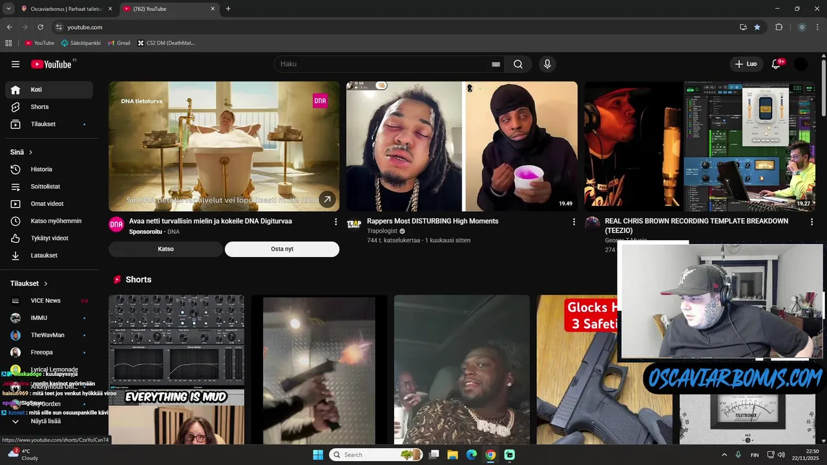The height and width of the screenshot is (465, 827).
Task: Launch Microsoft Edge from the taskbar
Action: click(x=472, y=455)
